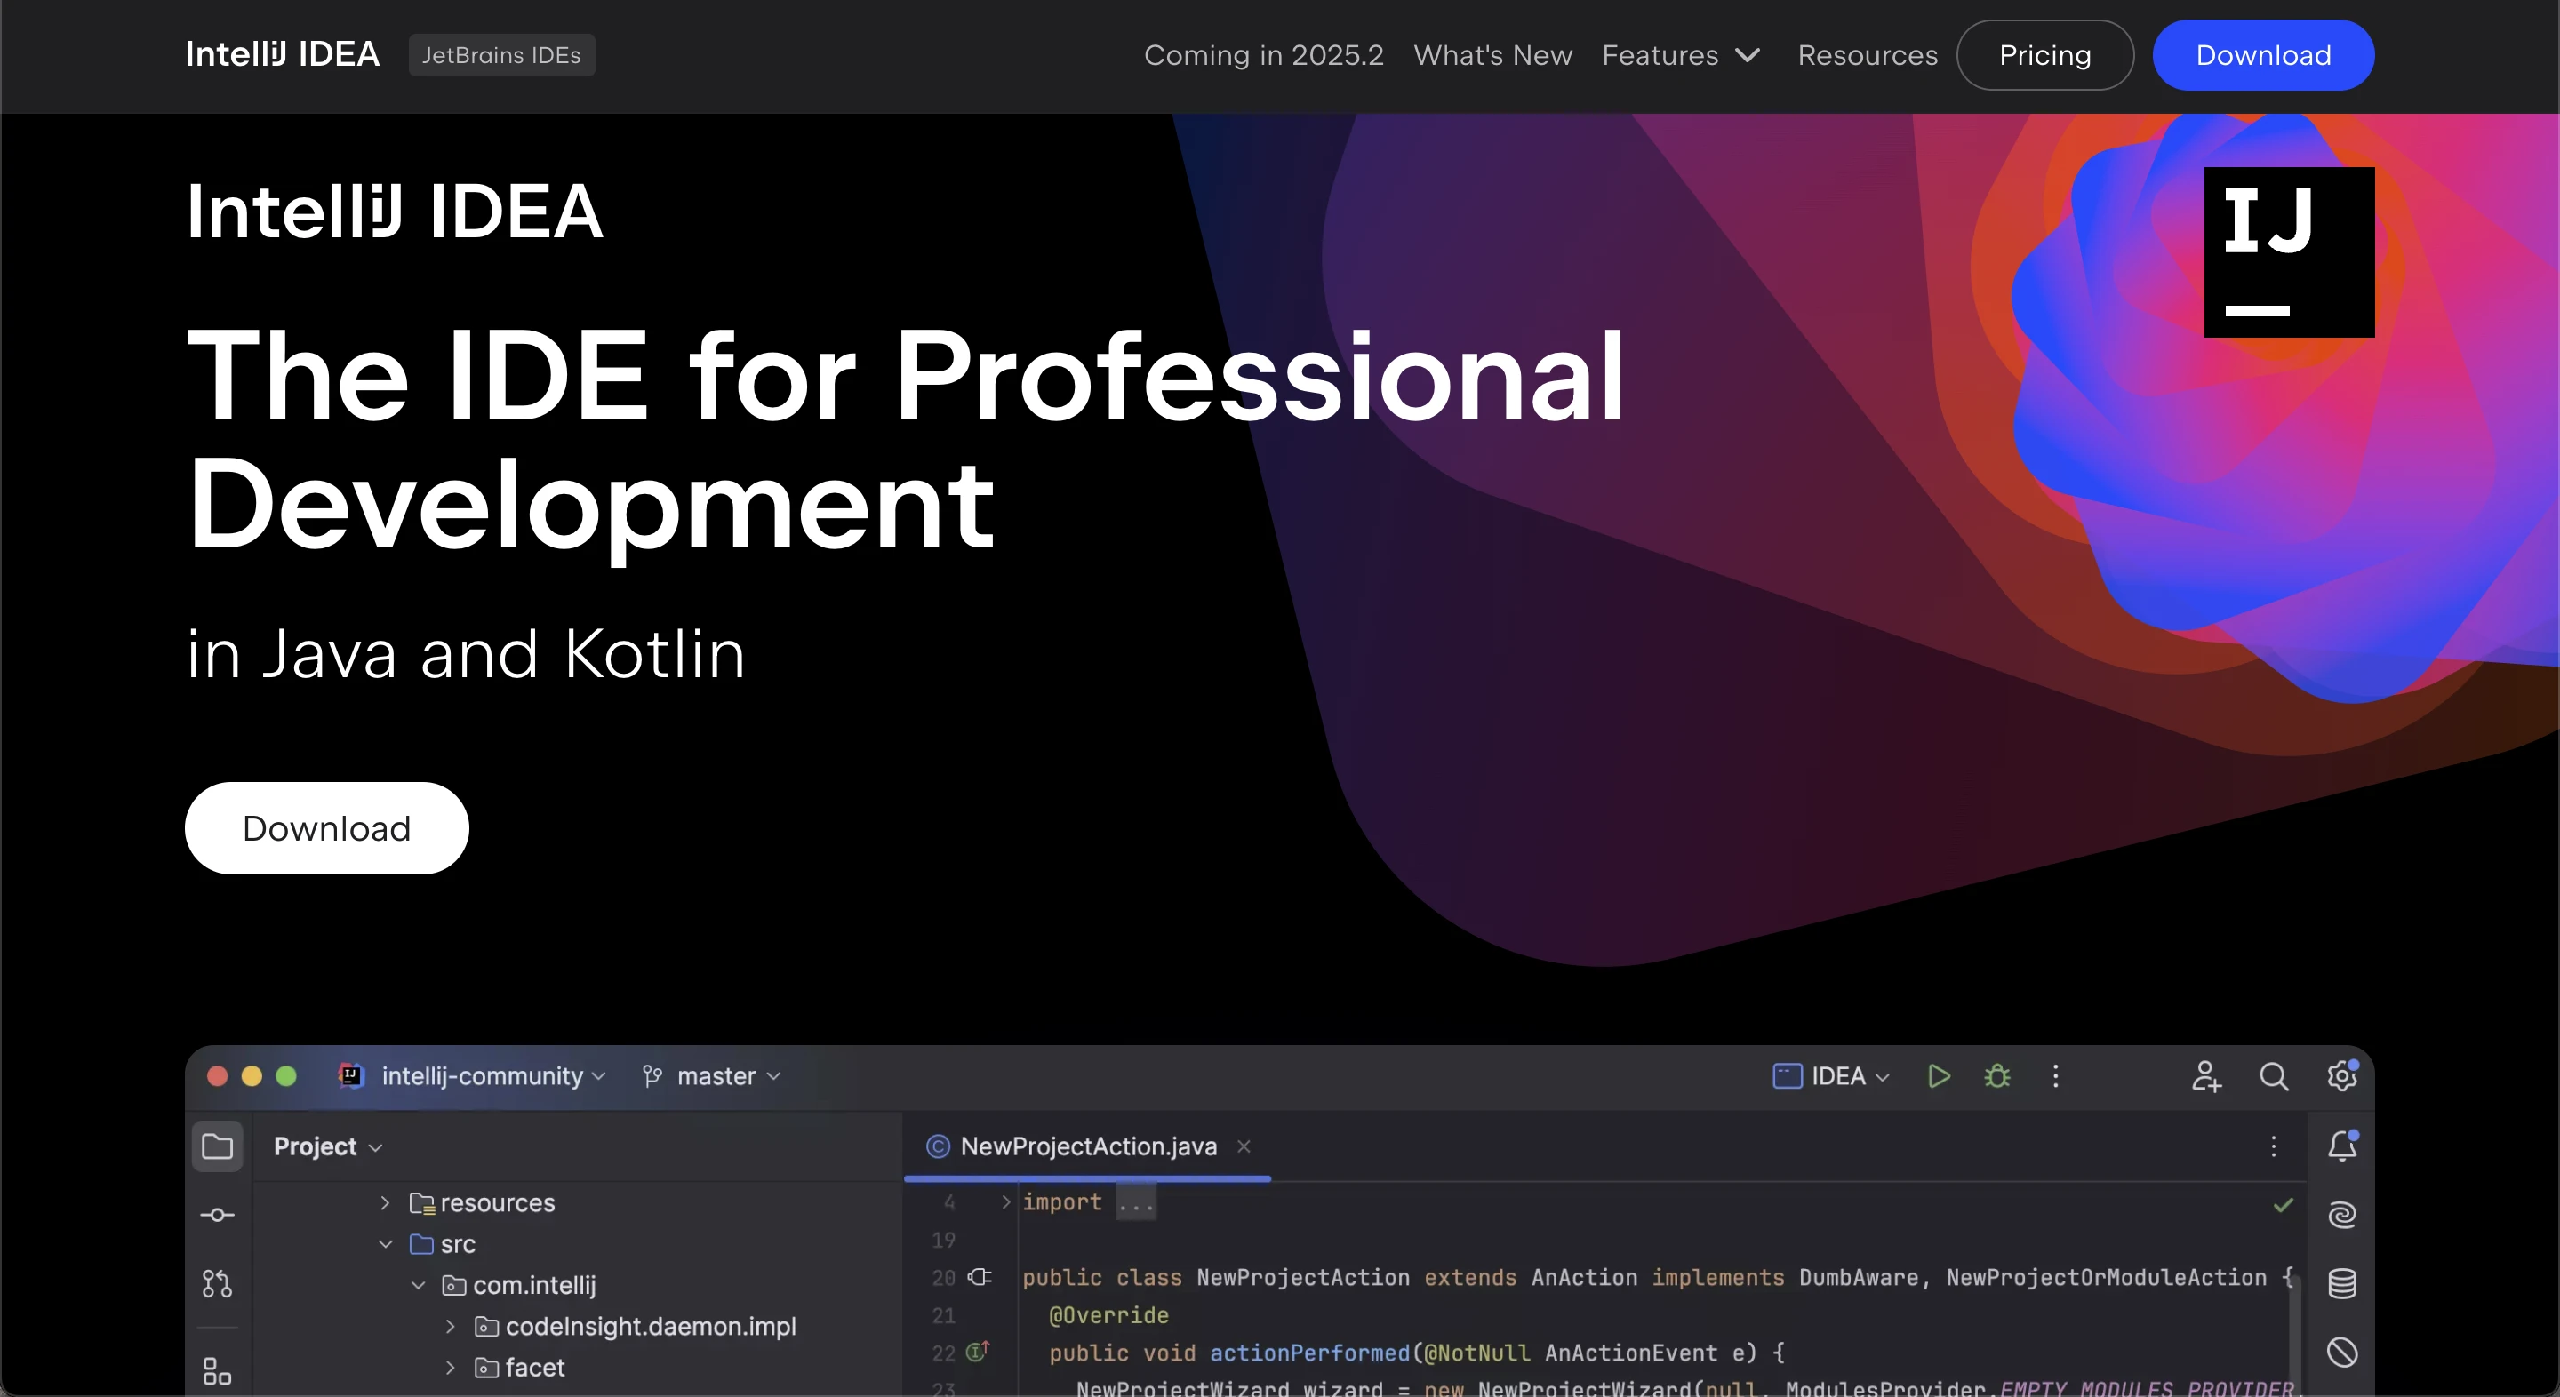This screenshot has width=2560, height=1397.
Task: Close the NewProjectAction.java tab
Action: (1244, 1146)
